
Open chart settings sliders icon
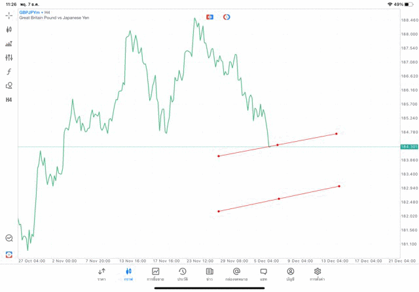click(9, 57)
